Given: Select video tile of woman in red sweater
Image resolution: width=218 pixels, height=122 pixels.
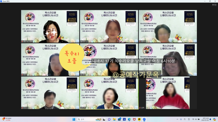Looking at the screenshot, I should tap(168, 93).
